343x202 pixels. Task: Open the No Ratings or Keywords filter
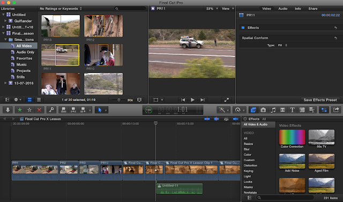(61, 9)
